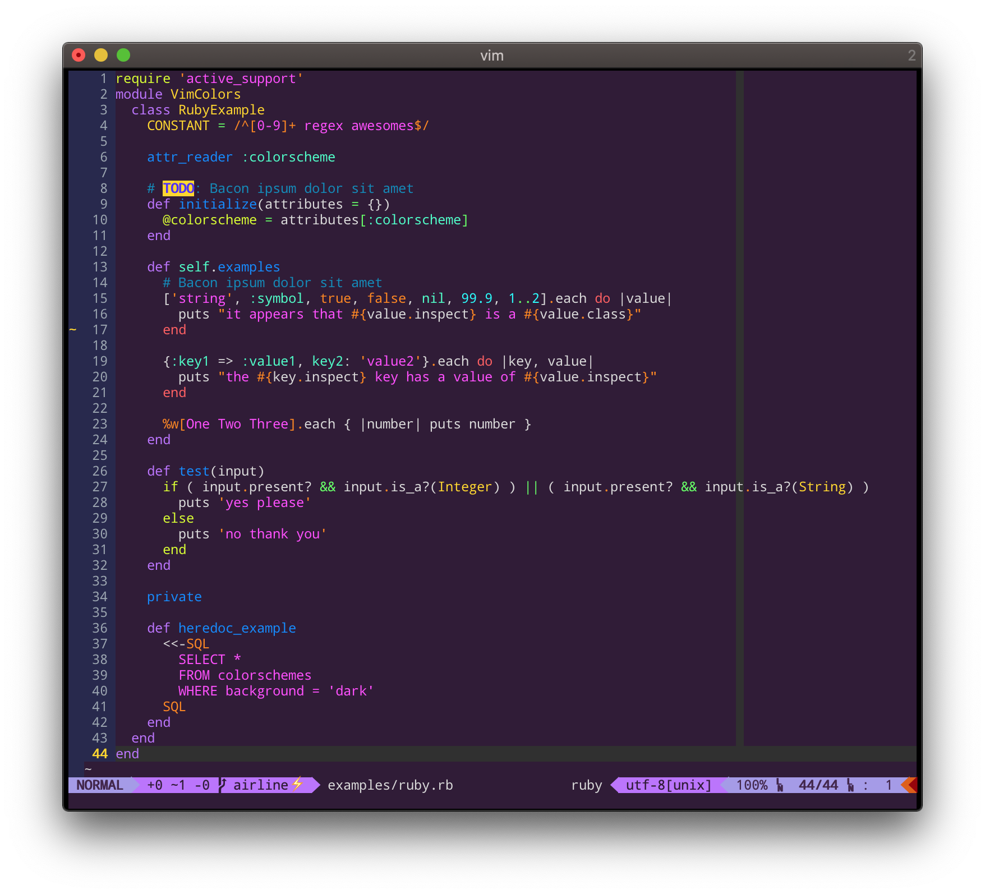The image size is (985, 894).
Task: Click the git branch icon before airline
Action: 223,785
